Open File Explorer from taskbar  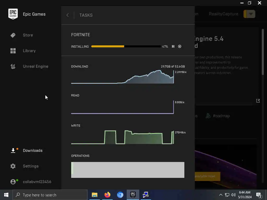tap(94, 195)
